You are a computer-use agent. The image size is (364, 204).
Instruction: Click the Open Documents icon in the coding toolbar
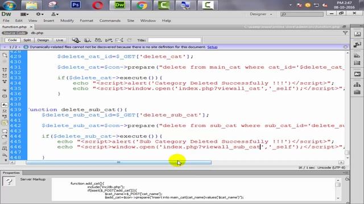click(x=5, y=55)
